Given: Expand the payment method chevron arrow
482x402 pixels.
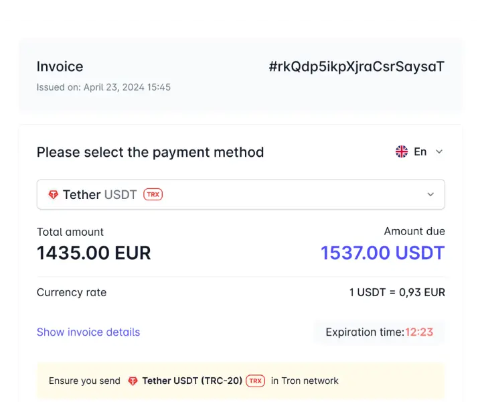Looking at the screenshot, I should pyautogui.click(x=430, y=195).
